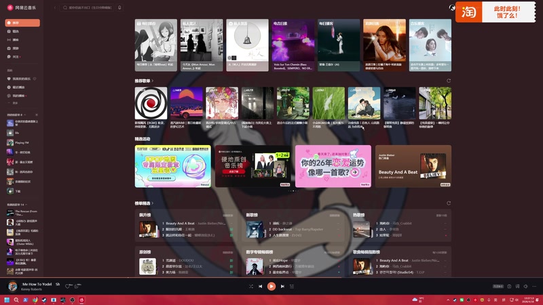Expand the 榜单精选 section header arrow
The width and height of the screenshot is (543, 305).
[153, 203]
